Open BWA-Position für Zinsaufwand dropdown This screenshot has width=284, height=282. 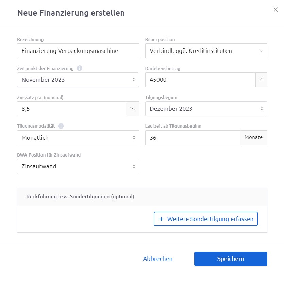[78, 166]
